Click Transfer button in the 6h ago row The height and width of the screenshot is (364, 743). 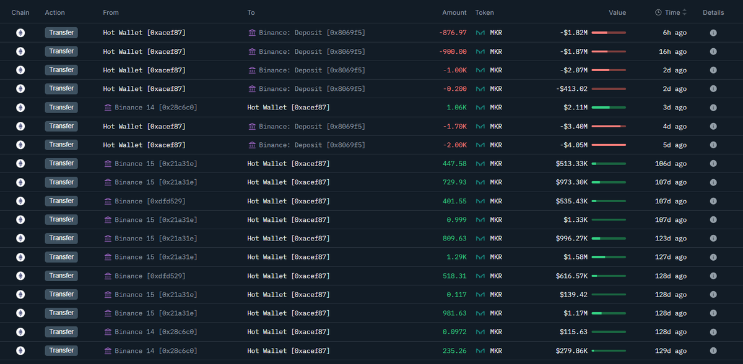61,33
